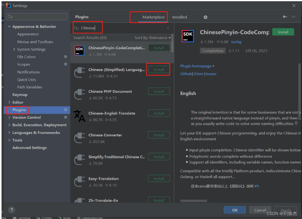Click ChinesePinyin-CodeCompletion SDK icon in list
The image size is (302, 219).
79,51
